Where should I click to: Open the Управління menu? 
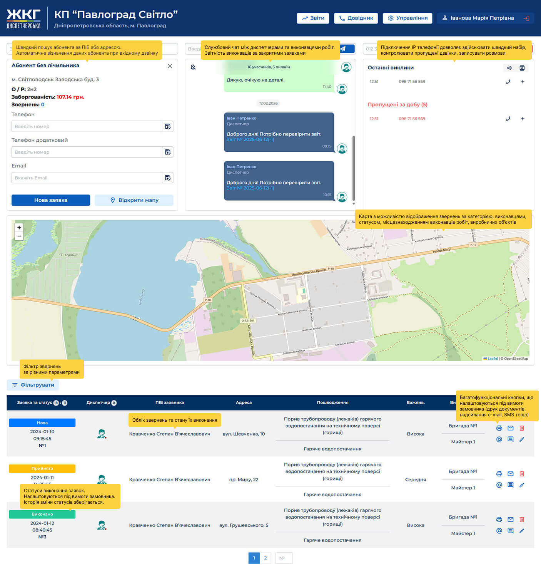pos(407,18)
